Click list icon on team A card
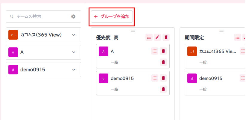 [x=155, y=51]
